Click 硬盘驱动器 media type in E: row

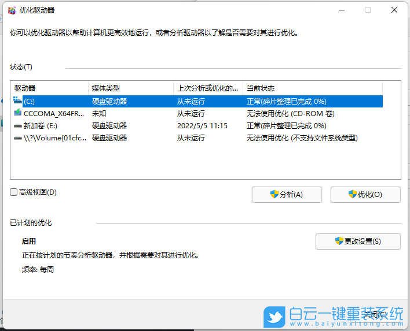pos(109,126)
